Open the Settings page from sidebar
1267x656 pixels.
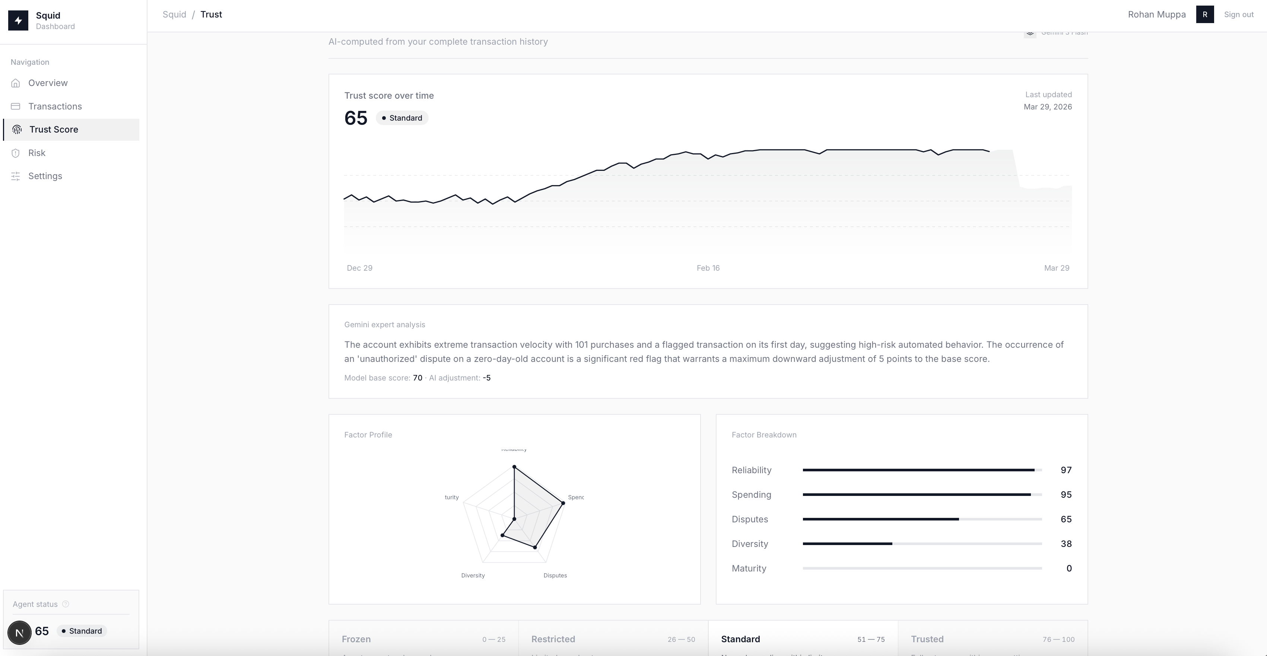click(45, 176)
